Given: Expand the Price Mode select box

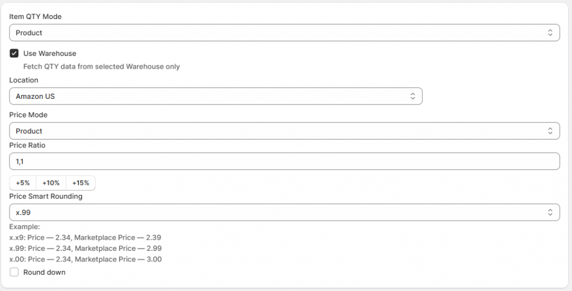Looking at the screenshot, I should point(279,131).
